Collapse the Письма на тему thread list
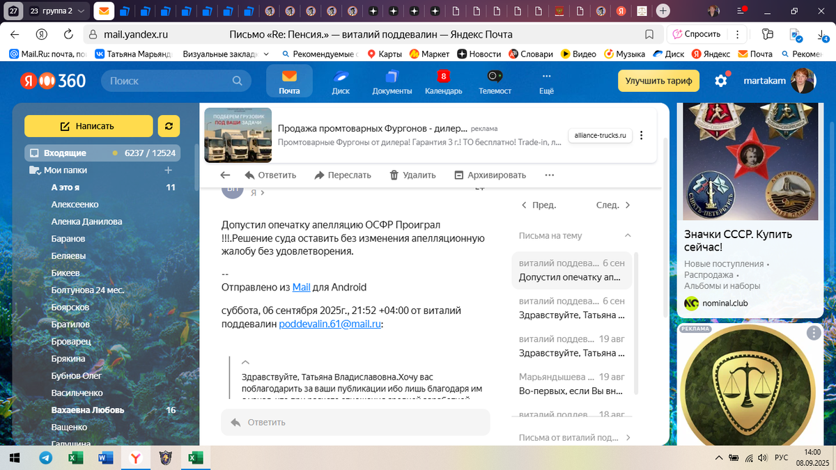836x470 pixels. 629,236
